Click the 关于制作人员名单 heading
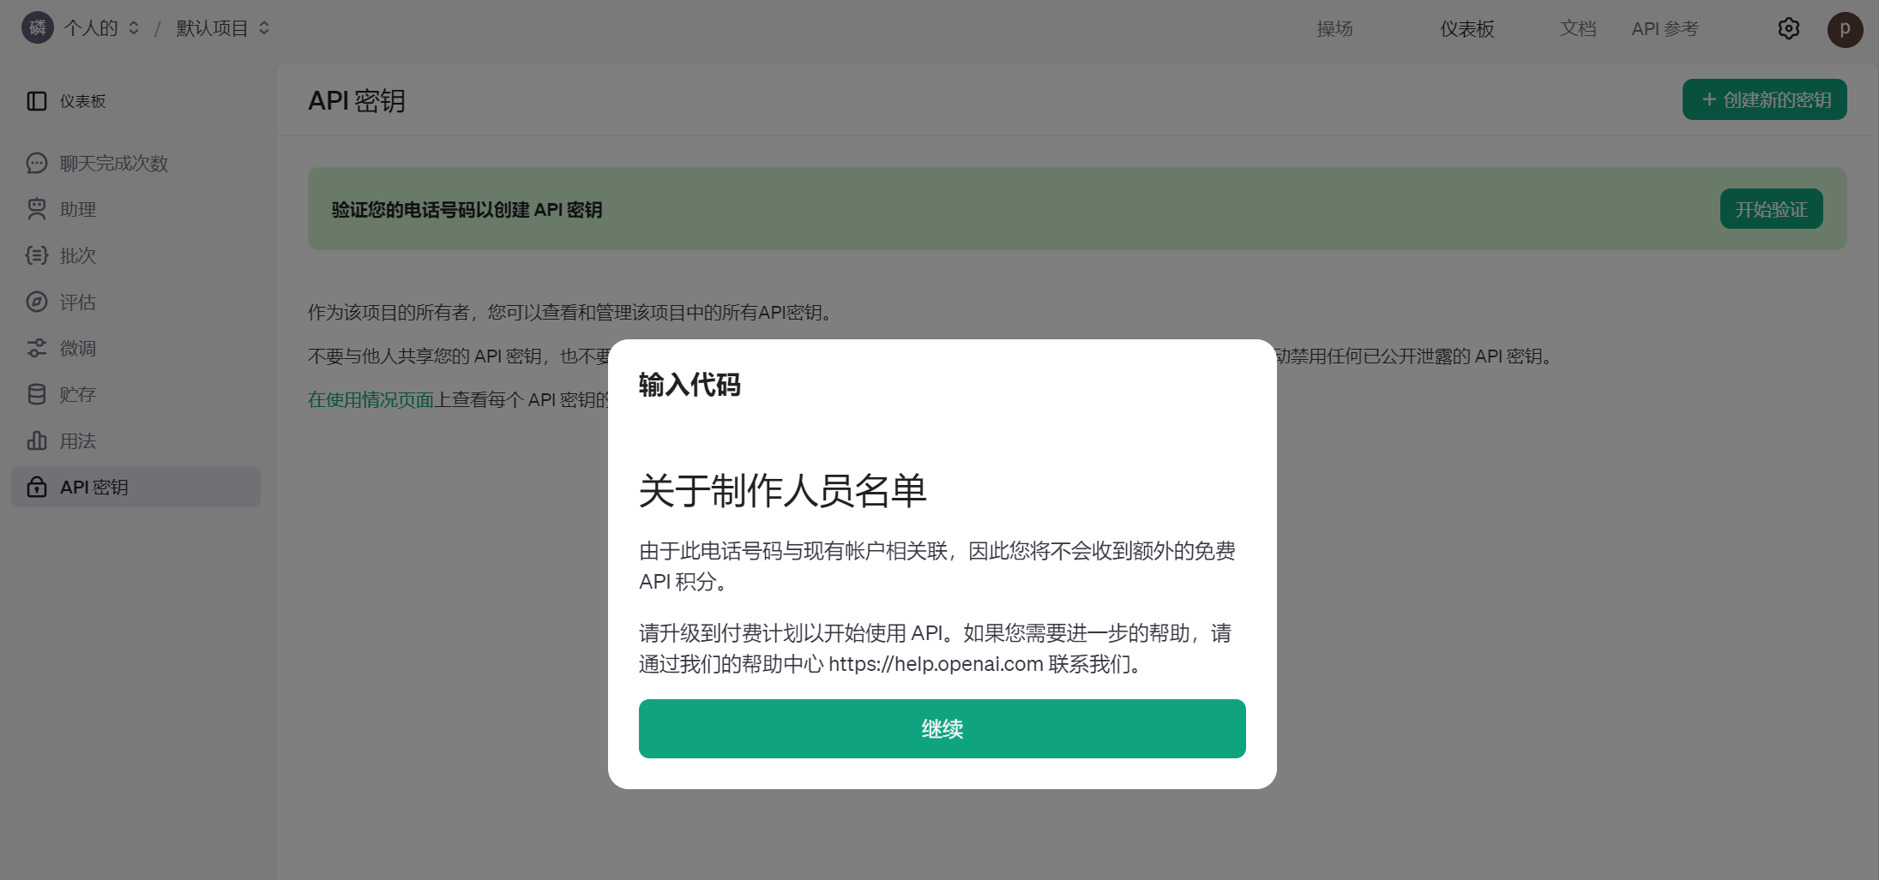 click(x=782, y=491)
